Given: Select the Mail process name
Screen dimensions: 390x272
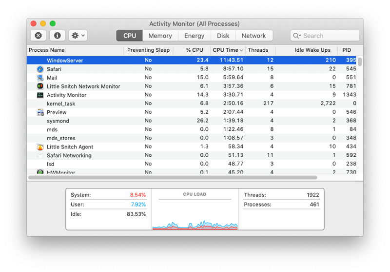Looking at the screenshot, I should coord(52,78).
